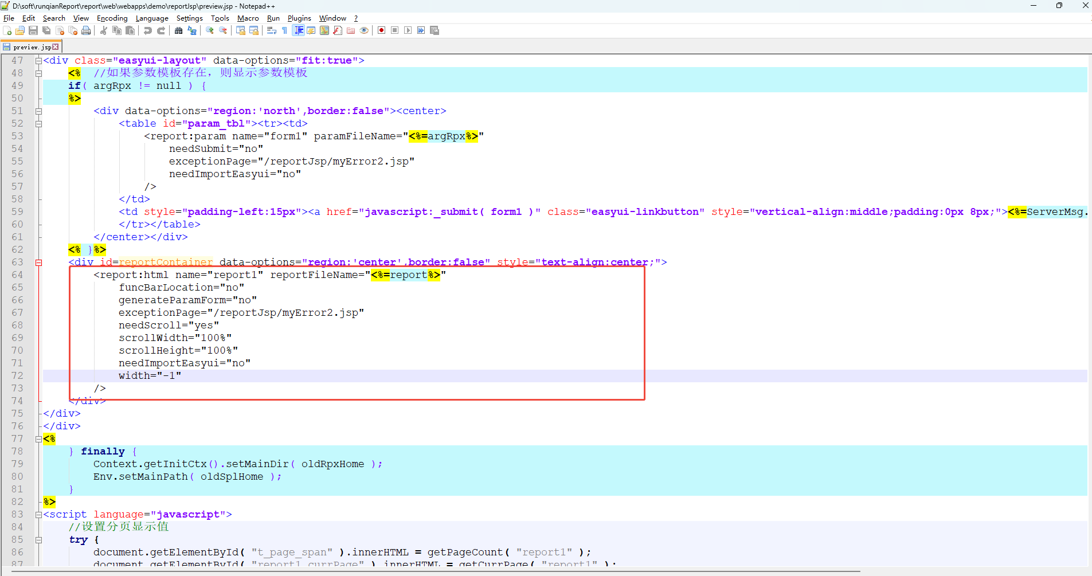Open Find with the binoculars icon

tap(179, 30)
